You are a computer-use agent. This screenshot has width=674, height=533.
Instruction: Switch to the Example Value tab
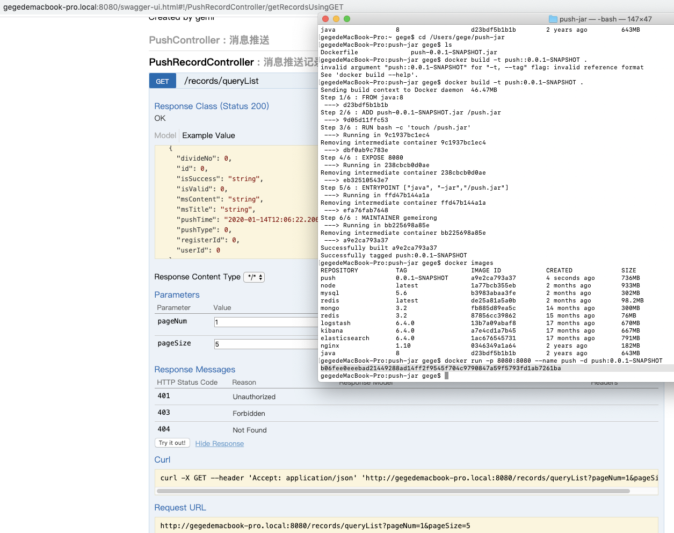pyautogui.click(x=208, y=135)
